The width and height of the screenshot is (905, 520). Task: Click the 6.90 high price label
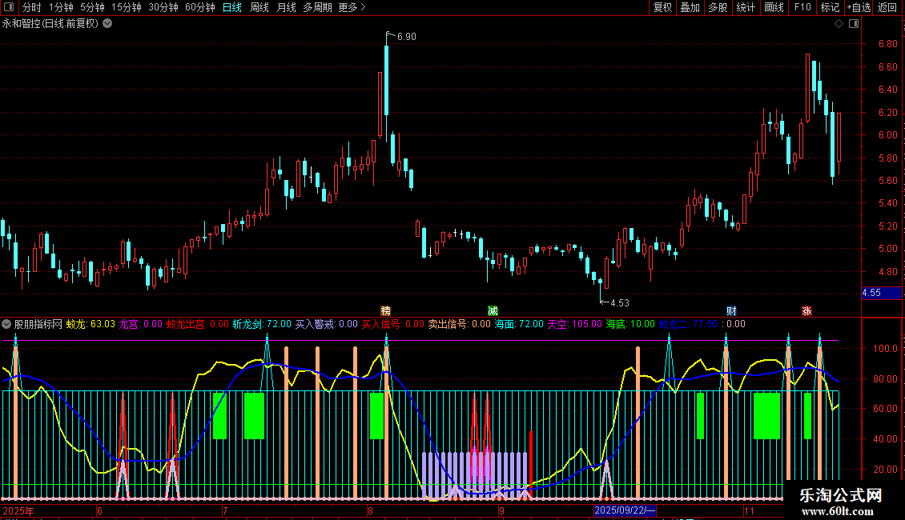coord(406,36)
